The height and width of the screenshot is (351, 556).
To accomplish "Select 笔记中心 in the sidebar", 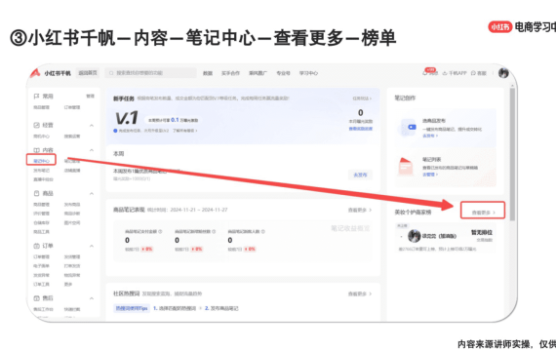I will pyautogui.click(x=41, y=161).
